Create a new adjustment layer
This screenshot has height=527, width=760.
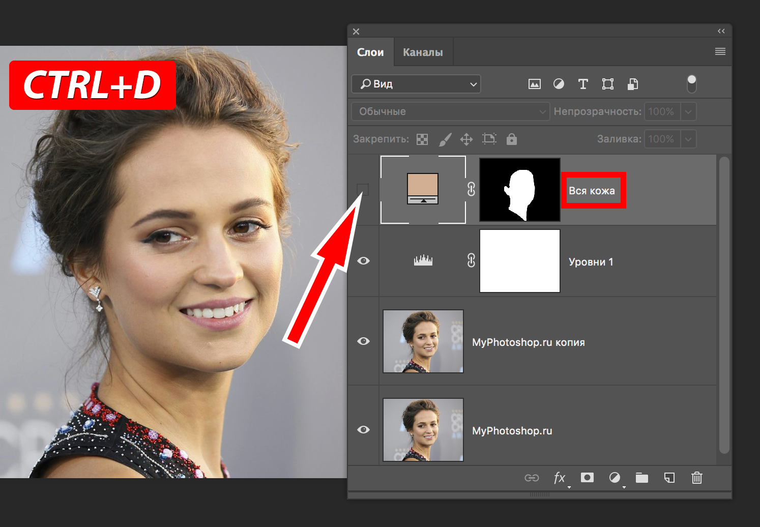click(615, 478)
